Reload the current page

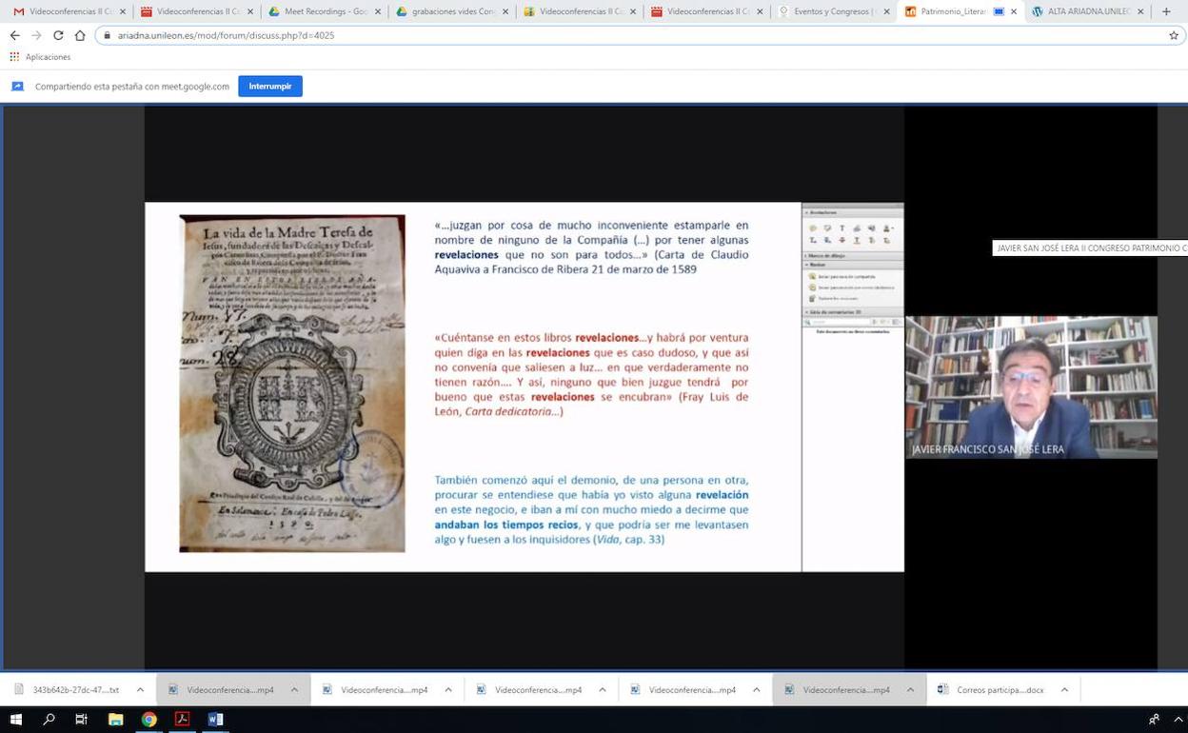[x=58, y=35]
